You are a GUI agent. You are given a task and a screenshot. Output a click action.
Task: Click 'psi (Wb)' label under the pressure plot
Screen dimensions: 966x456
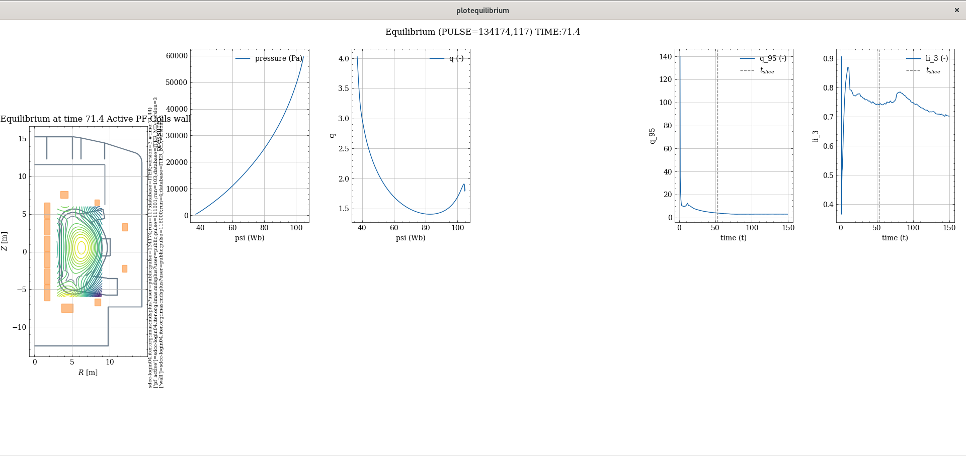click(x=250, y=238)
